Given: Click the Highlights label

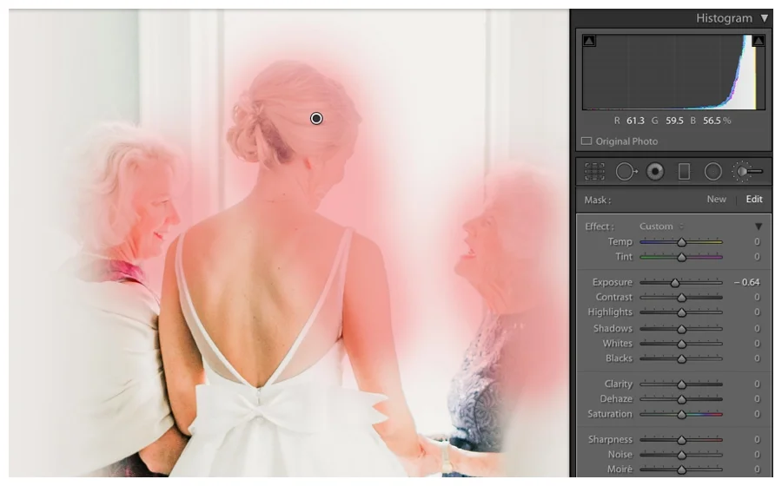Looking at the screenshot, I should point(609,312).
